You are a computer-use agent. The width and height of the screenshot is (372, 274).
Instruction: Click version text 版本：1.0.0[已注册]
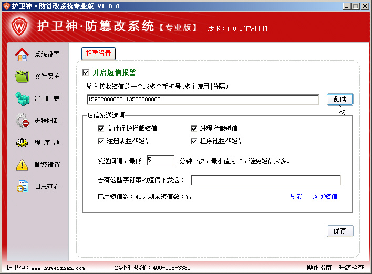[237, 29]
